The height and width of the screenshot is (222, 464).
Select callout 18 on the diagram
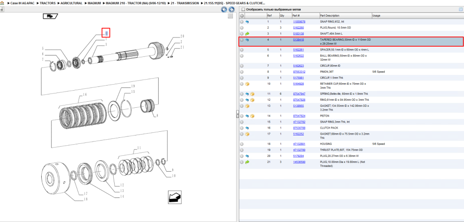click(x=85, y=200)
